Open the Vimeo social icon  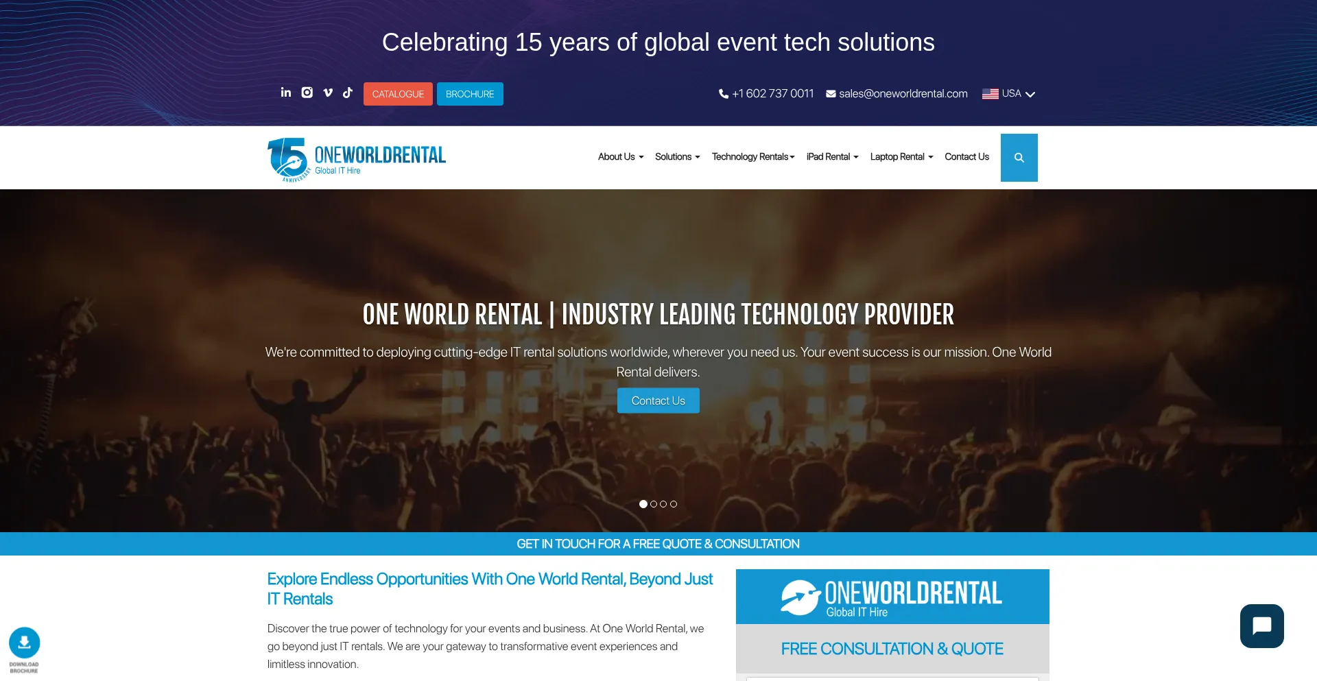coord(328,93)
